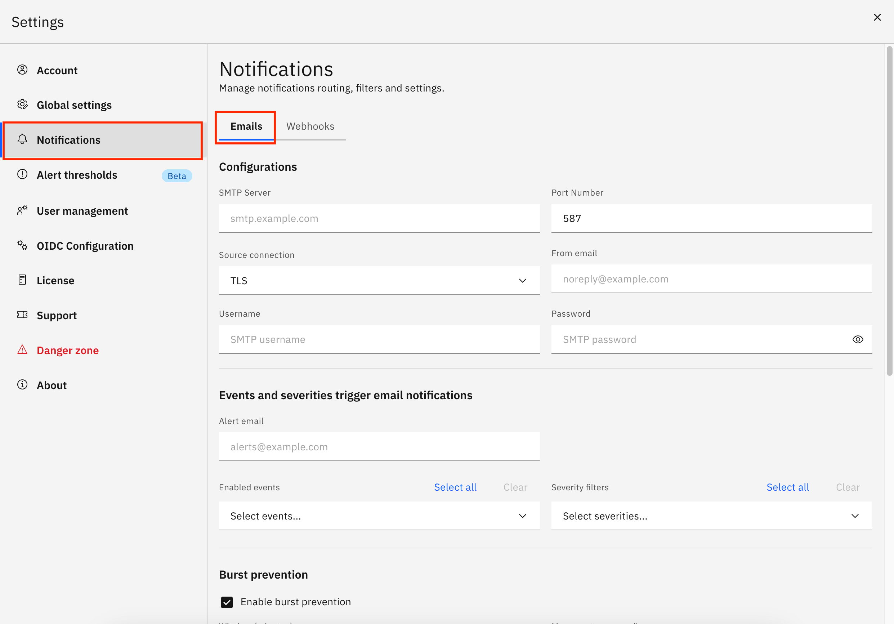Click the SMTP username field
Image resolution: width=894 pixels, height=624 pixels.
(379, 339)
